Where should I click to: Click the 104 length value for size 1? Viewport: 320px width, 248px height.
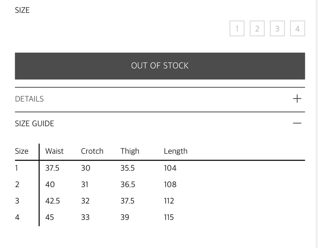point(170,168)
